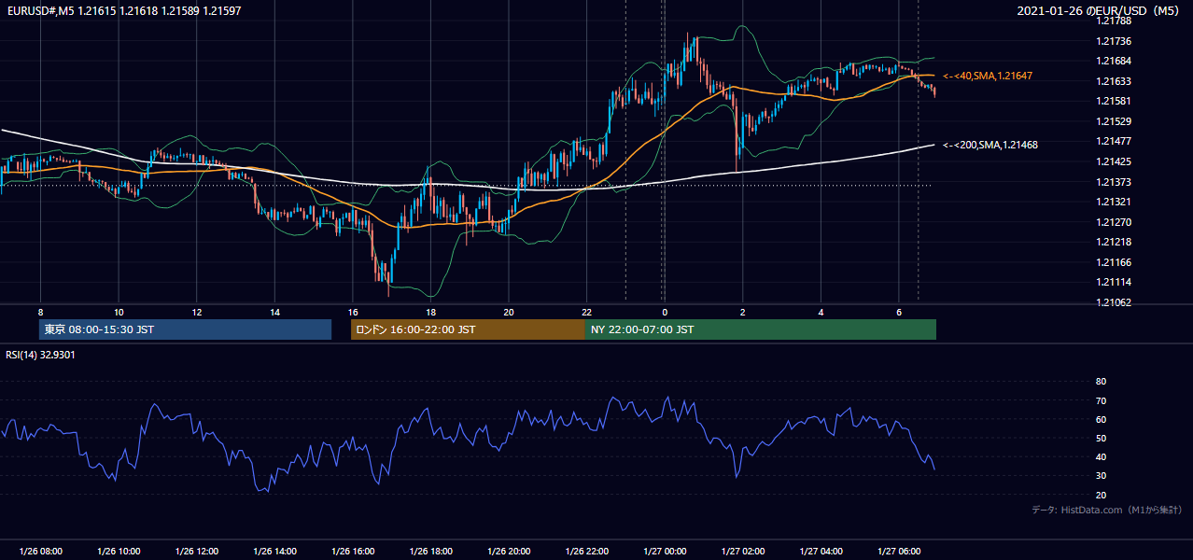The width and height of the screenshot is (1193, 560).
Task: Click hour label 14 on price chart axis
Action: tap(274, 312)
